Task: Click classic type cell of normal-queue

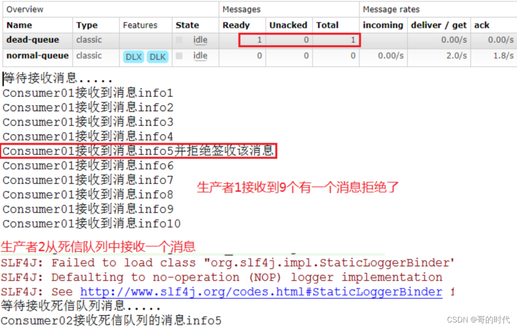Action: coord(89,56)
